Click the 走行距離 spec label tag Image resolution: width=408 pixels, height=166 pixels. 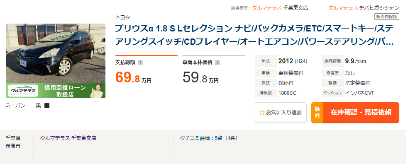[x=332, y=61]
